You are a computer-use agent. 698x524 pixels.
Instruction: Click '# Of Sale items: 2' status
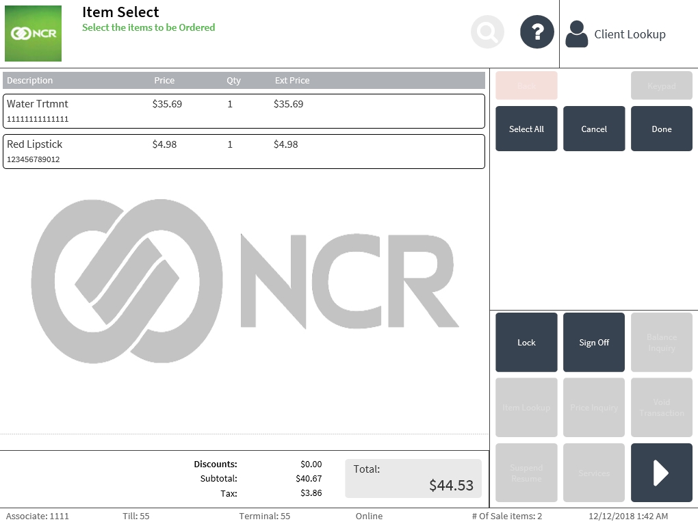(x=507, y=516)
